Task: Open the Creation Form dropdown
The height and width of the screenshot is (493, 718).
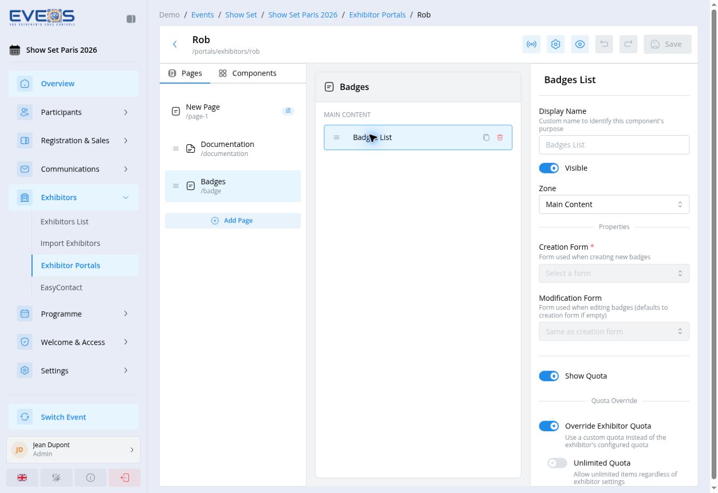Action: 614,273
